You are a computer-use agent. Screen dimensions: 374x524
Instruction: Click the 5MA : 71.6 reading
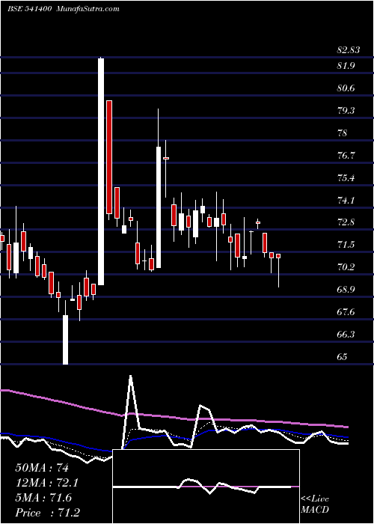tap(43, 498)
